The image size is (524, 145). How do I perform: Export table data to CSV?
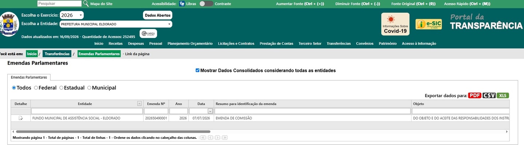click(x=489, y=95)
